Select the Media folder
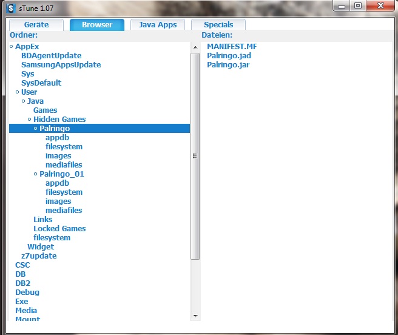The width and height of the screenshot is (398, 335). [x=26, y=311]
